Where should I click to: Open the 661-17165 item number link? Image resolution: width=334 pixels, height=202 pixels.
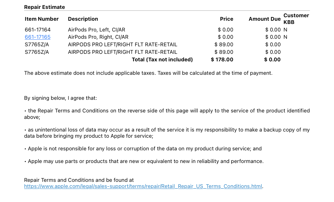pyautogui.click(x=38, y=37)
